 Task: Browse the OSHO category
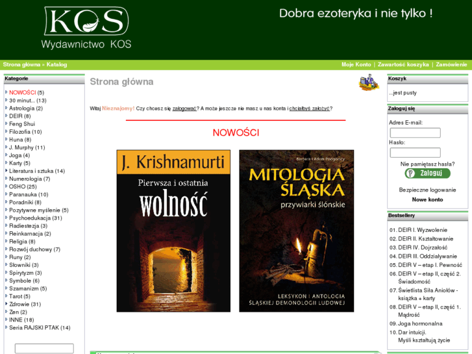17,186
